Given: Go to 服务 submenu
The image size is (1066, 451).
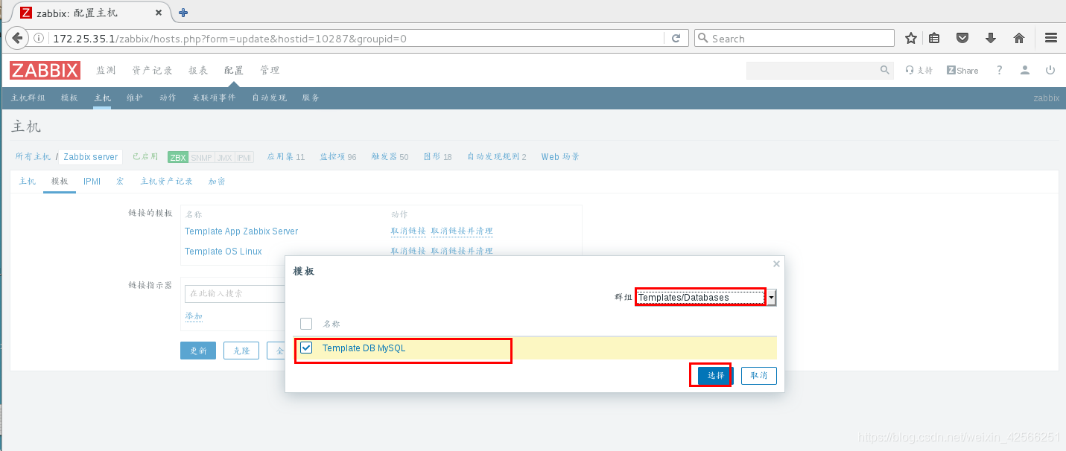Looking at the screenshot, I should point(311,97).
